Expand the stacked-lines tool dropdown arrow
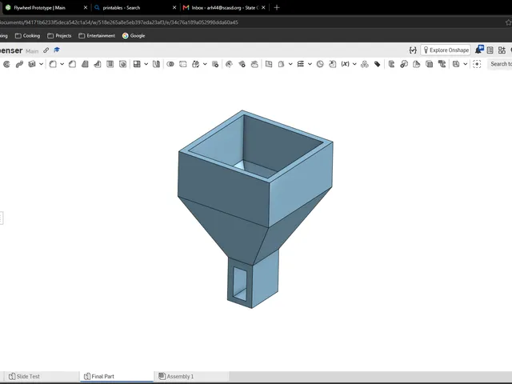This screenshot has width=512, height=384. tap(310, 64)
